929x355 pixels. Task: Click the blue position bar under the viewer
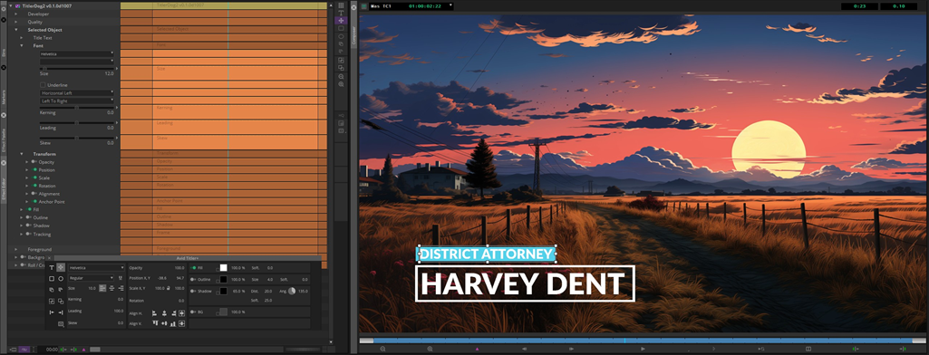(643, 341)
